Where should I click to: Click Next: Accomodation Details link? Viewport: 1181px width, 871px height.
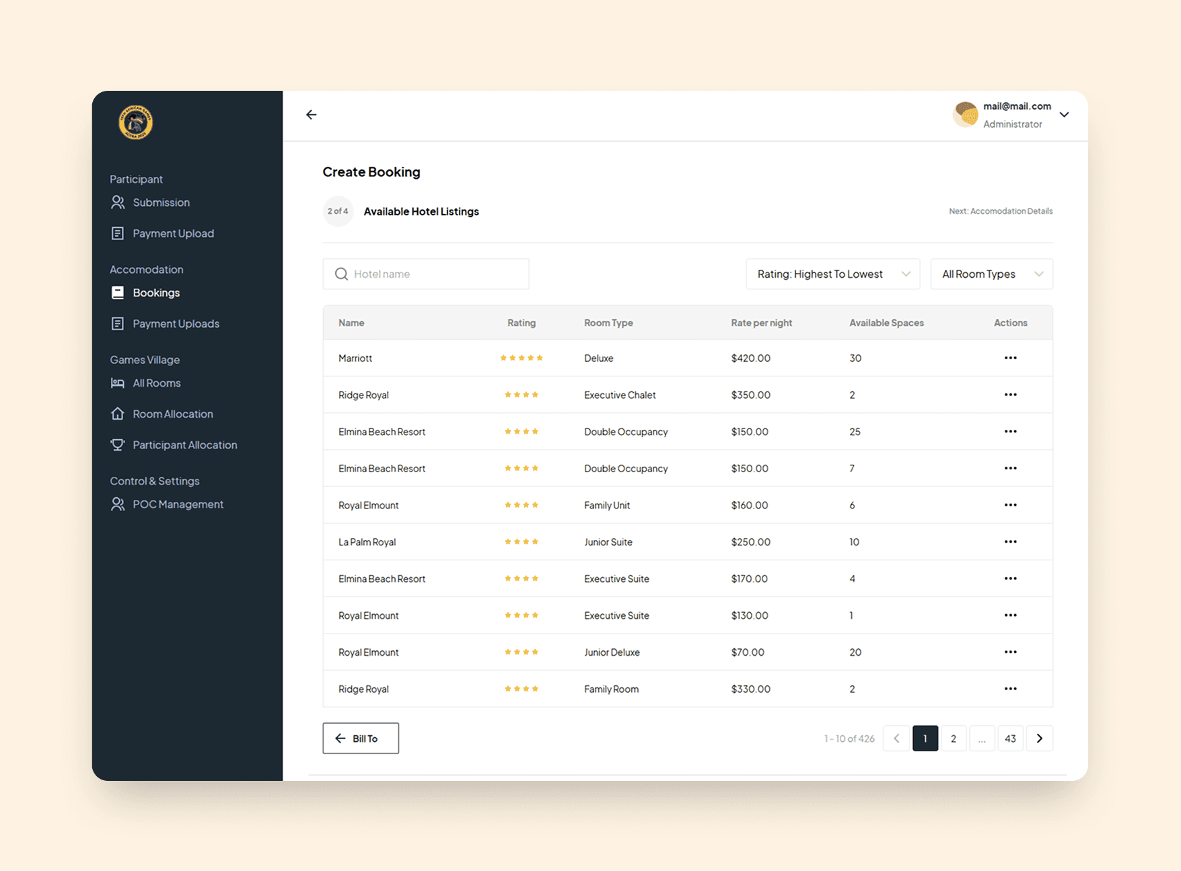coord(1001,211)
